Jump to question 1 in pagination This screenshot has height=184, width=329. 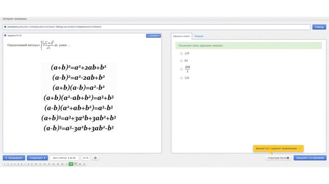pos(4,164)
